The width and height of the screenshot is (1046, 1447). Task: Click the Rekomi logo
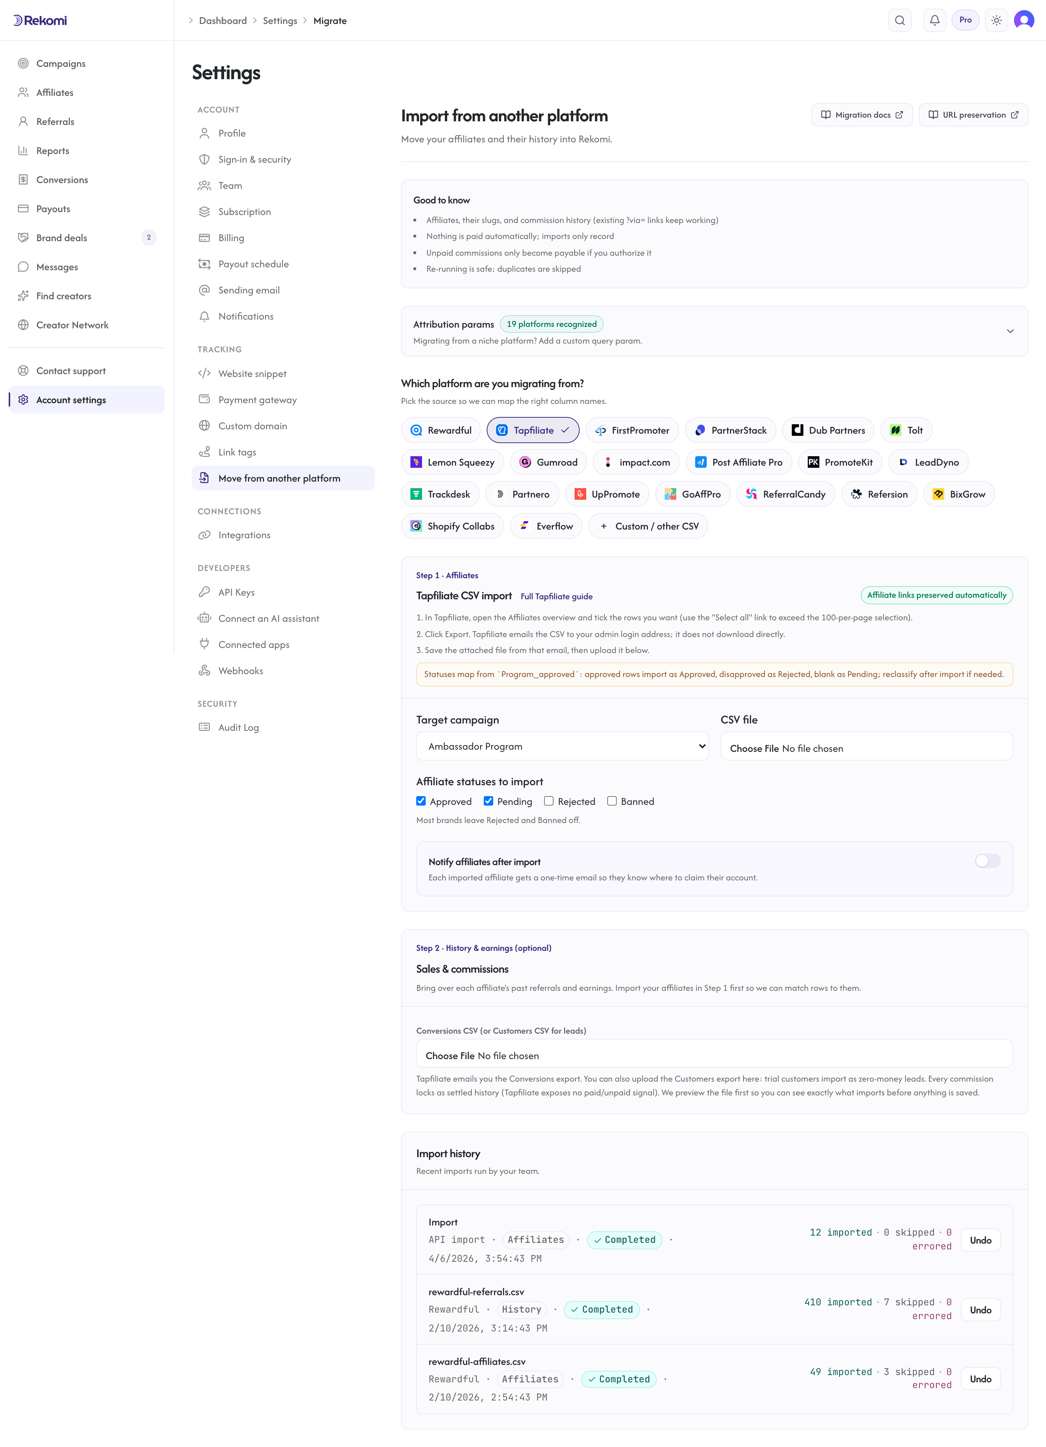(40, 20)
